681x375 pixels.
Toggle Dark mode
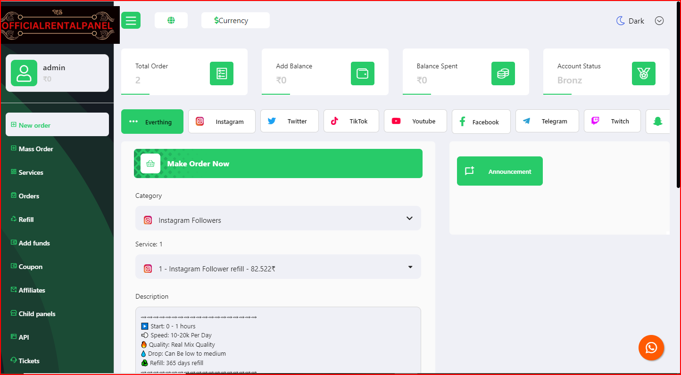630,21
